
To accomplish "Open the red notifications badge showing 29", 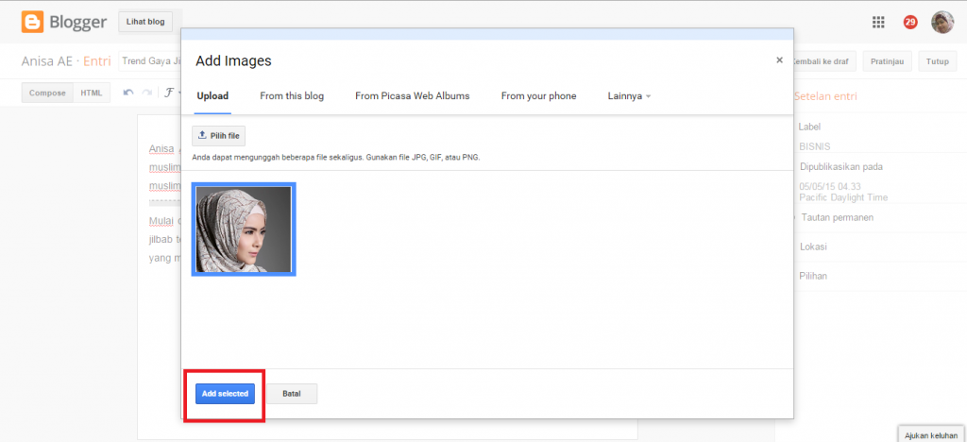I will coord(910,22).
